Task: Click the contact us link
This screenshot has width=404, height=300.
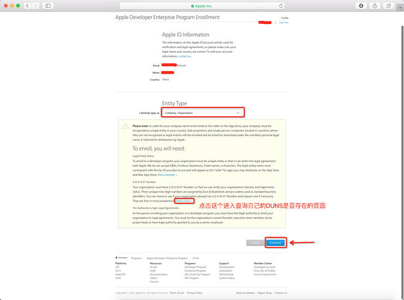Action: click(184, 56)
